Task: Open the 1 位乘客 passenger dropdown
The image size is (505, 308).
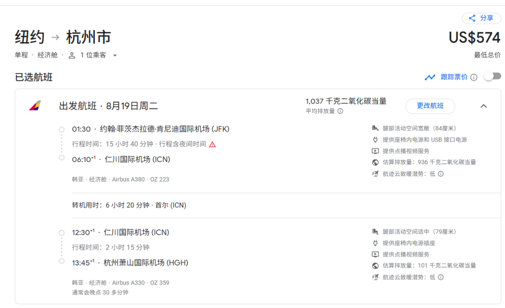Action: pos(115,56)
